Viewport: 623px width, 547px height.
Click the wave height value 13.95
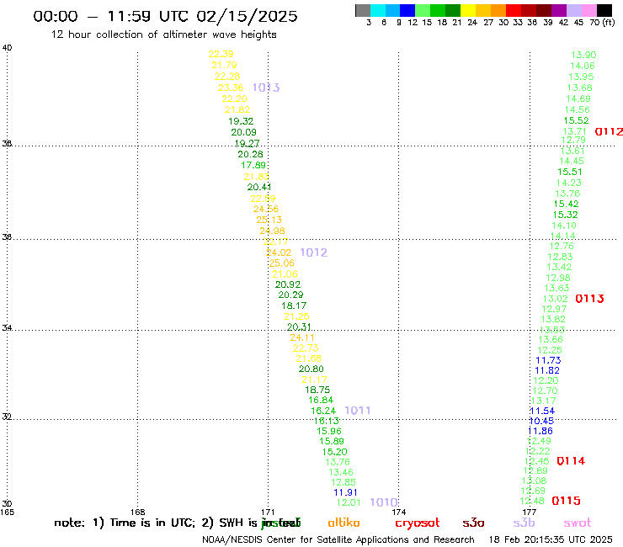click(581, 77)
